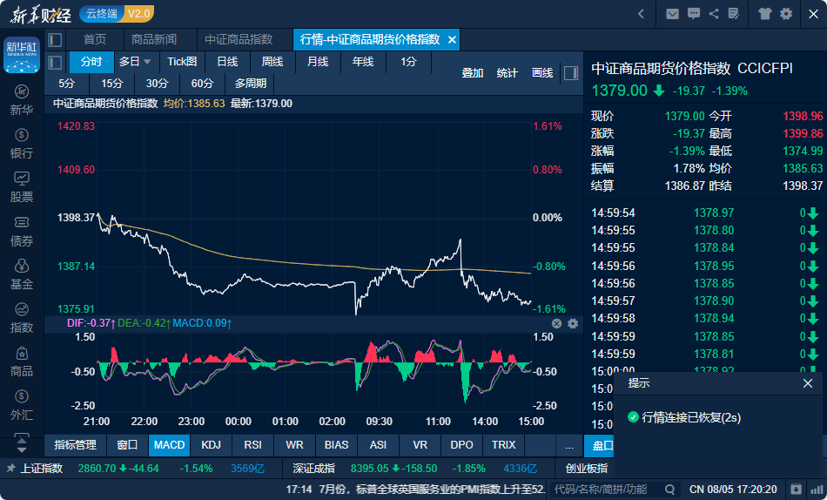Open MACD indicator settings gear
This screenshot has height=500, width=827.
(573, 323)
